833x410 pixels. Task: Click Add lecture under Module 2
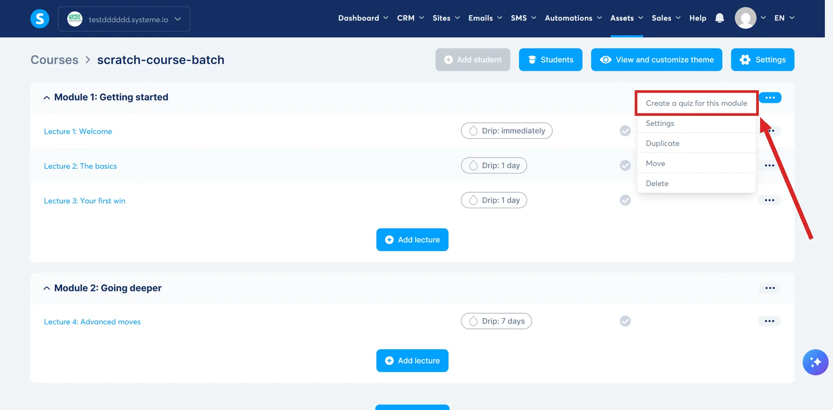pos(412,361)
